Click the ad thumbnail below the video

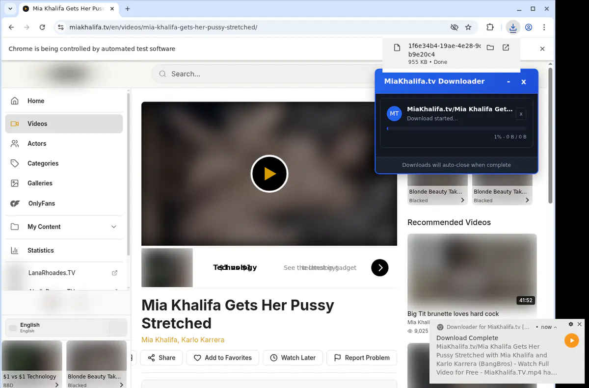click(x=167, y=267)
